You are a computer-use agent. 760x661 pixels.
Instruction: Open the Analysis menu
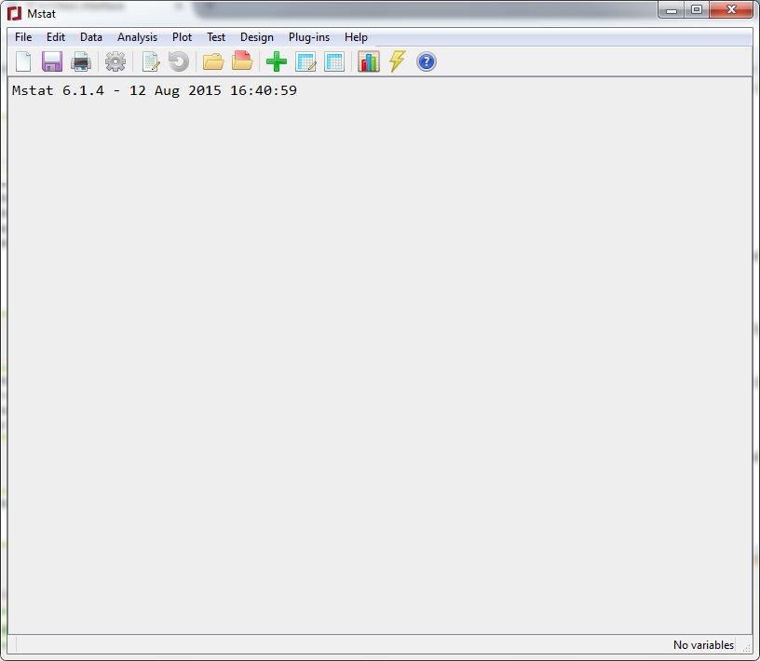137,37
